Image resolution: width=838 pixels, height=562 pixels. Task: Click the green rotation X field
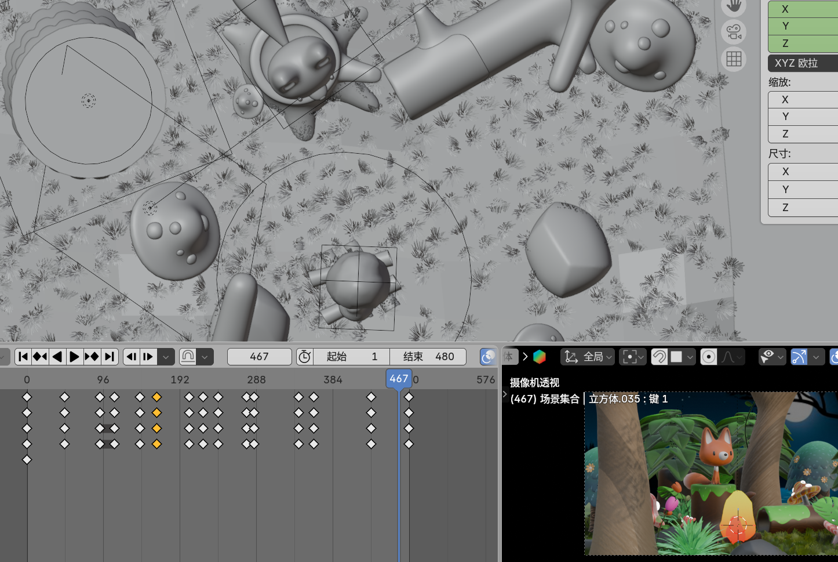point(803,9)
